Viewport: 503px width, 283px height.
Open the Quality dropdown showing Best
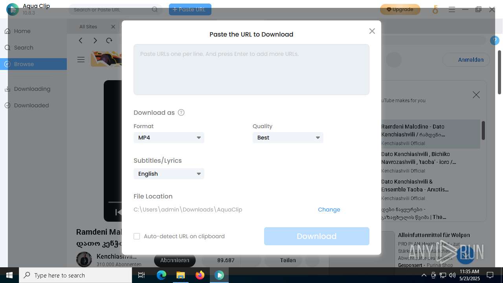[x=288, y=138]
